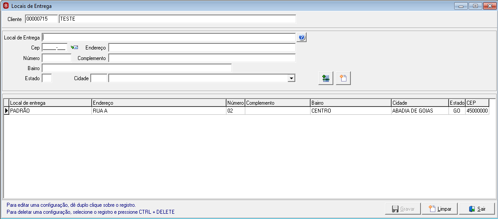Click the row selector arrow for PADRÃO
Image resolution: width=498 pixels, height=219 pixels.
[x=7, y=111]
